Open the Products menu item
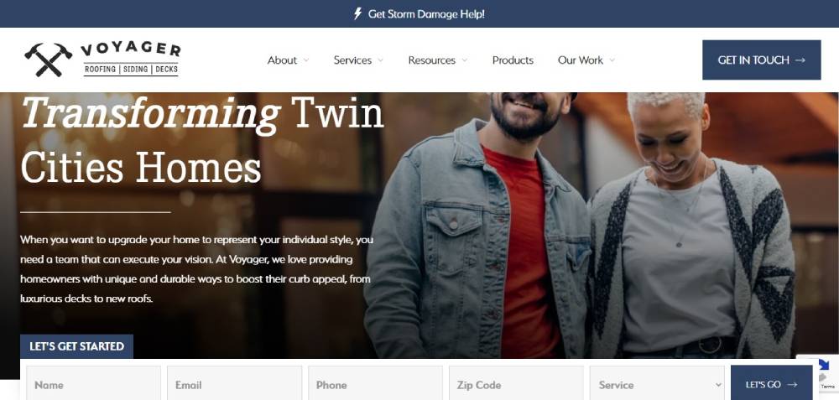 tap(513, 60)
